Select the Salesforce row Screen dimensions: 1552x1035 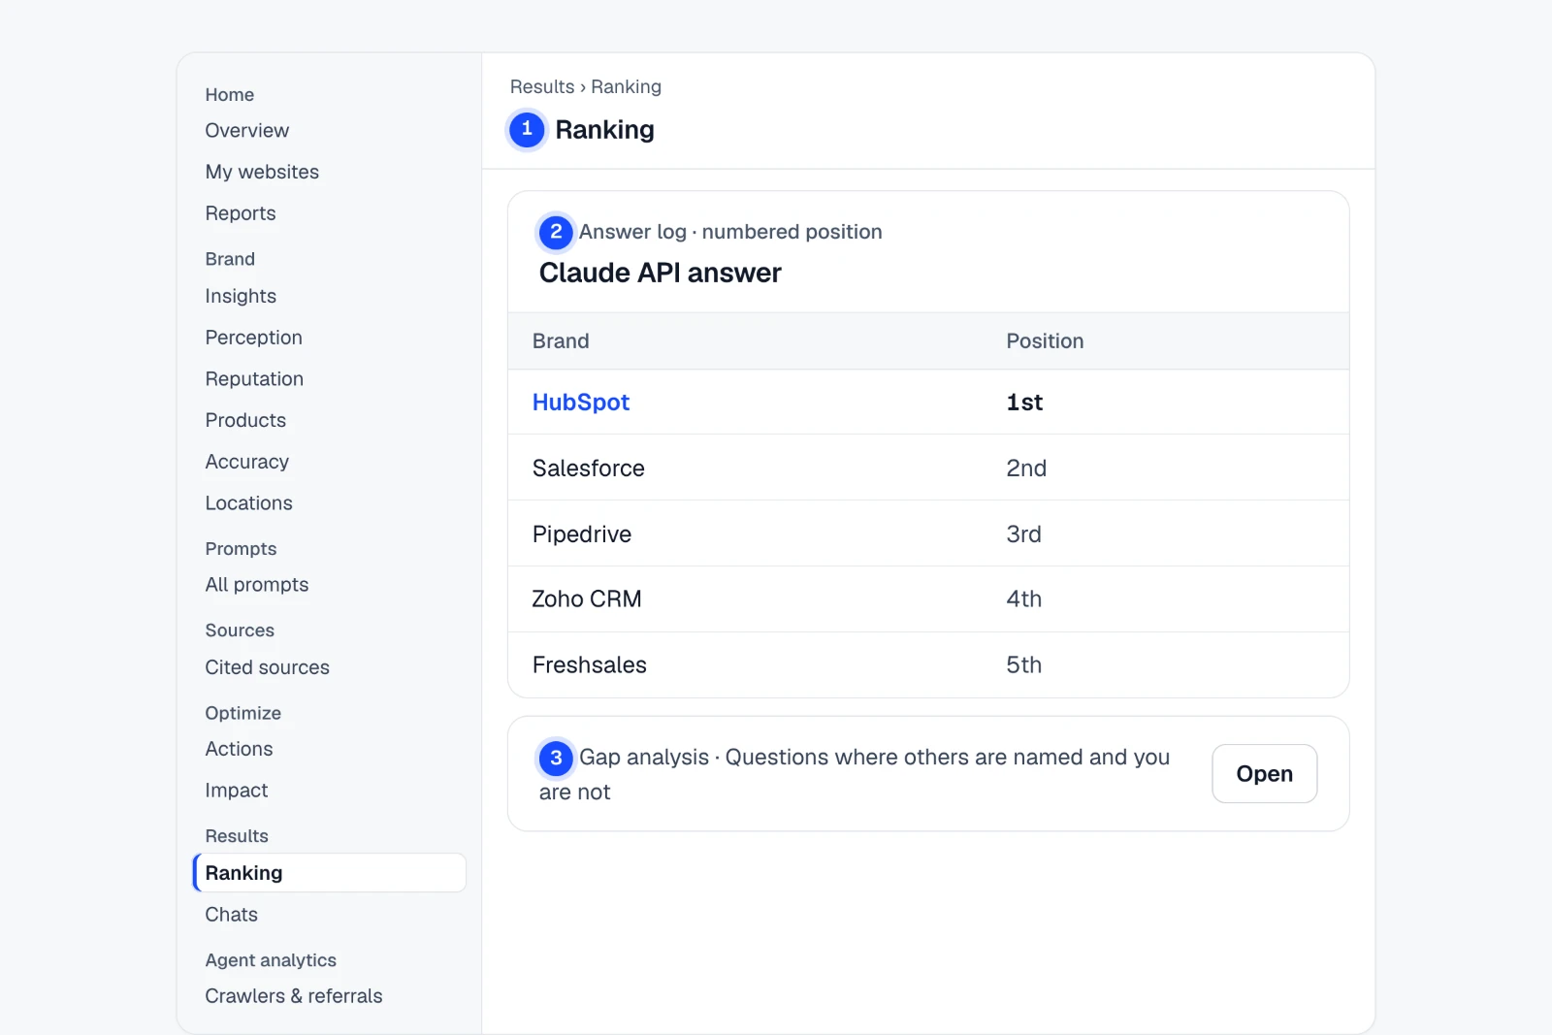pyautogui.click(x=928, y=469)
